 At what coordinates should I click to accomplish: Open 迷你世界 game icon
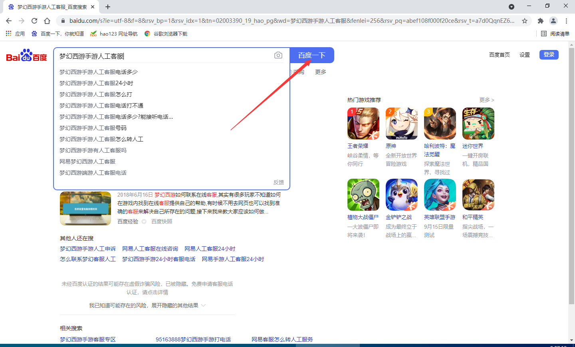pos(478,124)
